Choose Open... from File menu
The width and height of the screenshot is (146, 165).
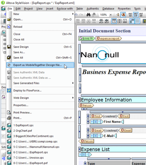tap(40, 19)
